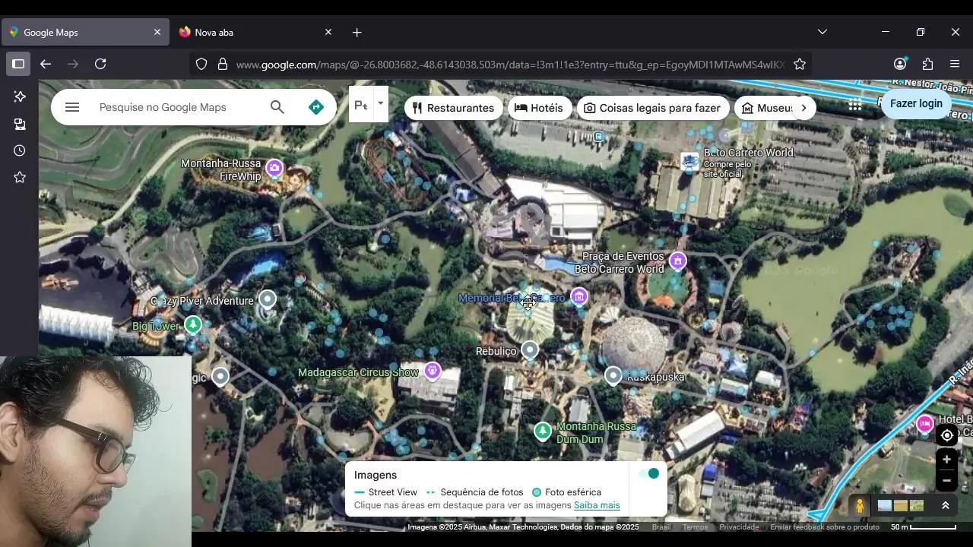
Task: Click the Foto esférica legend label
Action: pyautogui.click(x=572, y=492)
